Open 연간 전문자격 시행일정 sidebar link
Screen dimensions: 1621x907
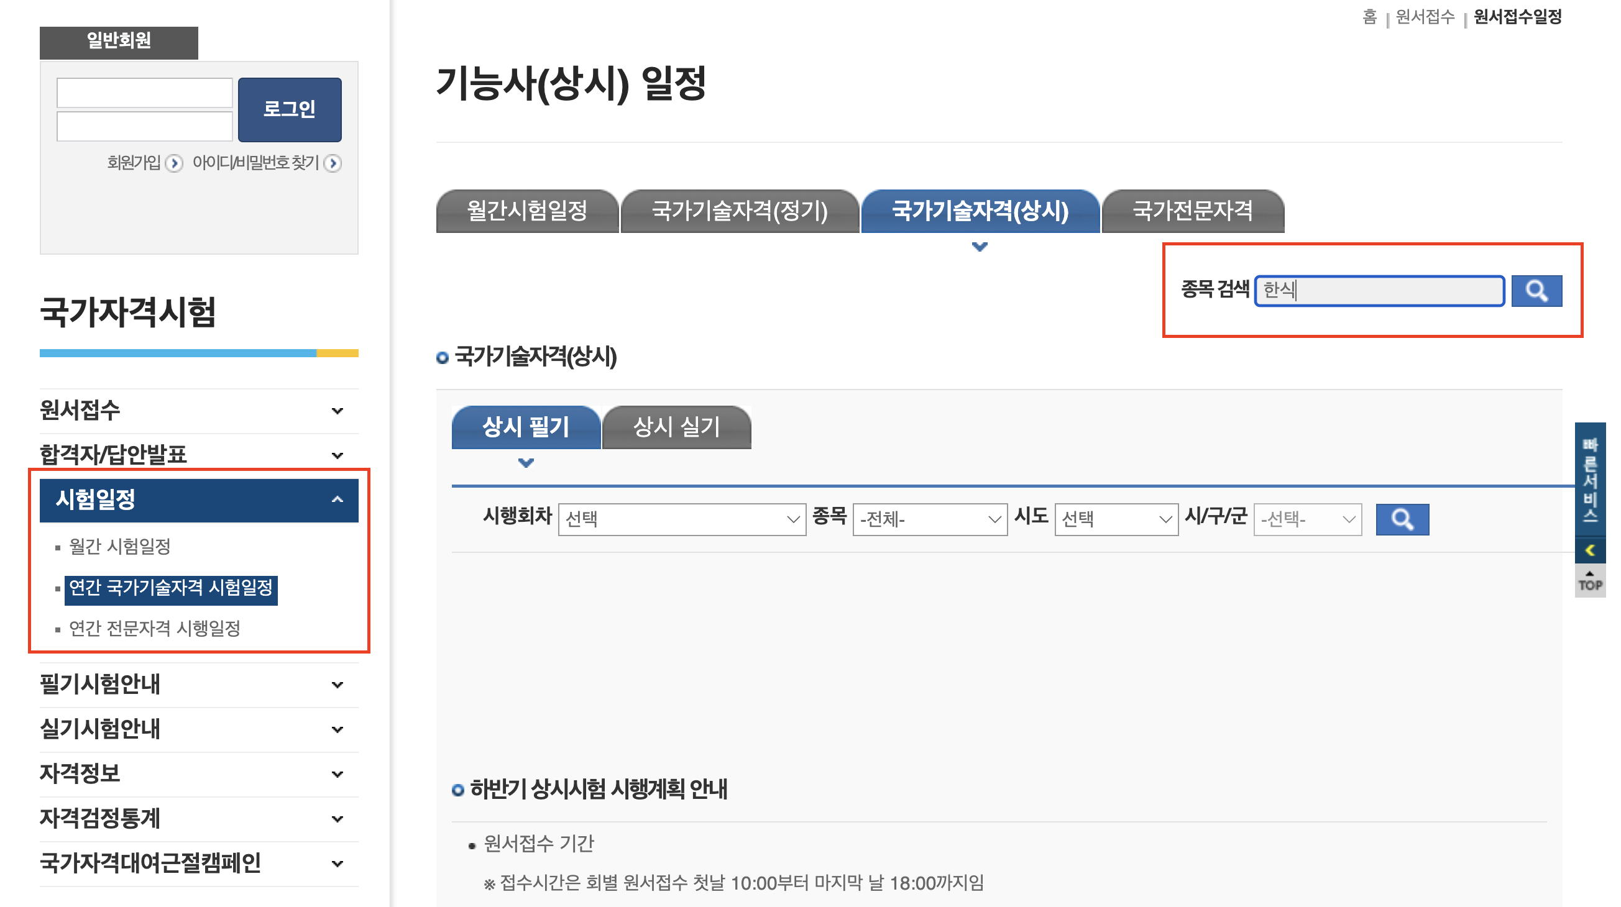click(154, 627)
